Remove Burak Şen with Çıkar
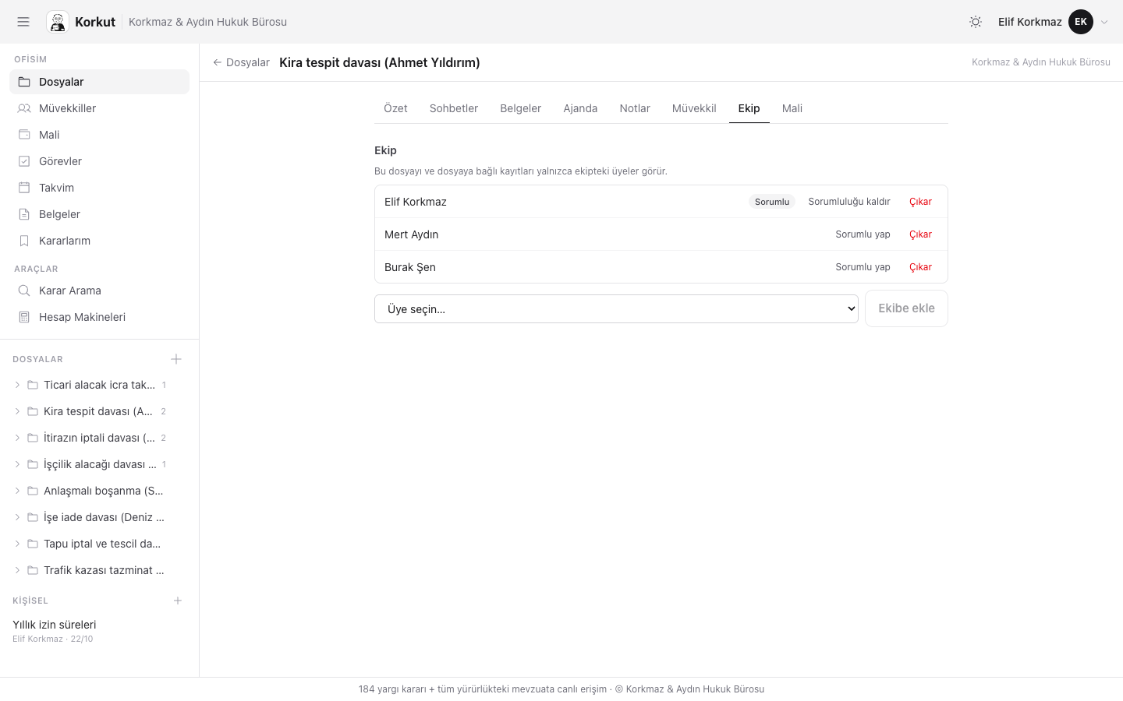 click(920, 267)
